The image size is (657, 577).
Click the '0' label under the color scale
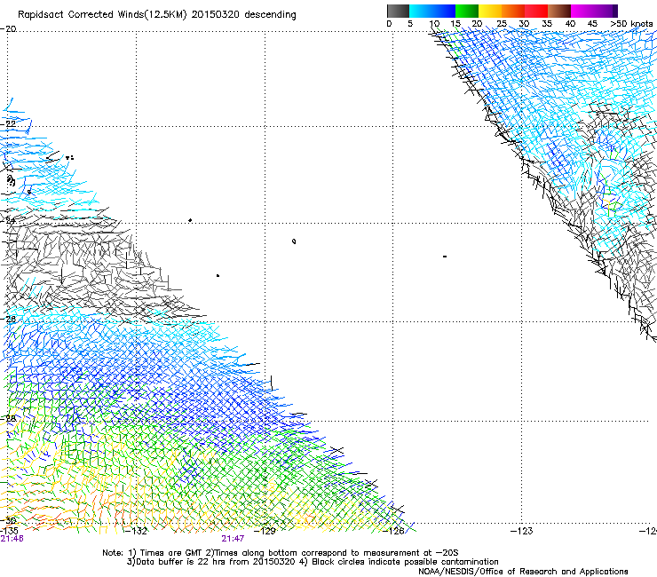pos(389,23)
